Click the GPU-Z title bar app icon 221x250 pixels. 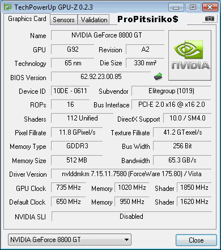tap(8, 7)
